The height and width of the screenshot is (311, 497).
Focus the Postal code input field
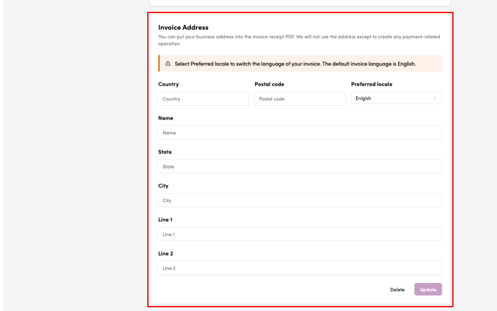[300, 99]
